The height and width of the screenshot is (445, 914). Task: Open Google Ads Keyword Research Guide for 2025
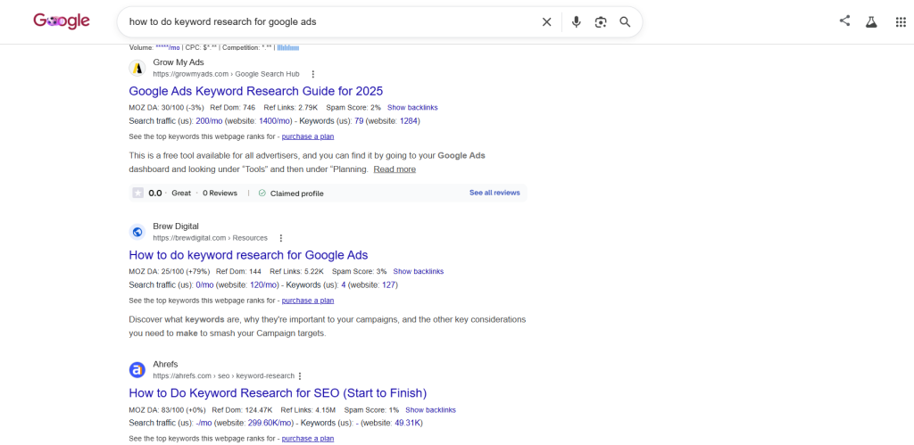[256, 91]
